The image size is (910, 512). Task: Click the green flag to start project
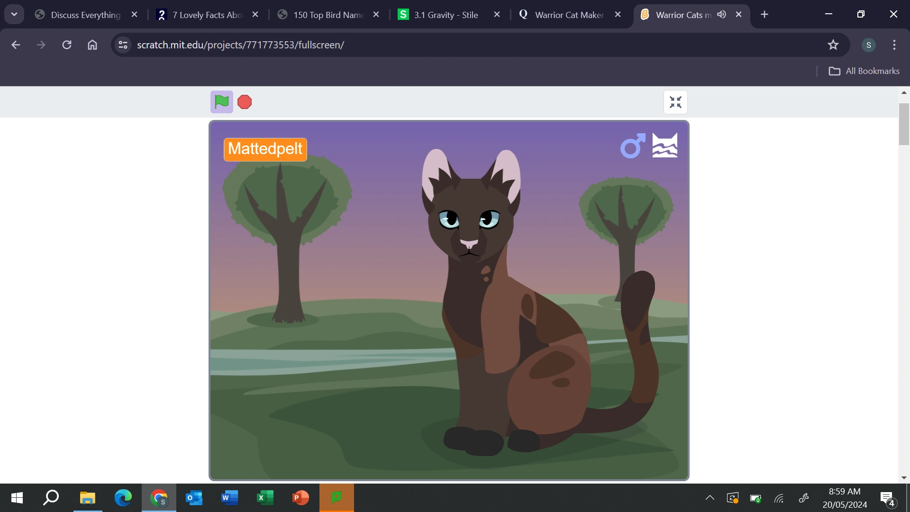221,102
